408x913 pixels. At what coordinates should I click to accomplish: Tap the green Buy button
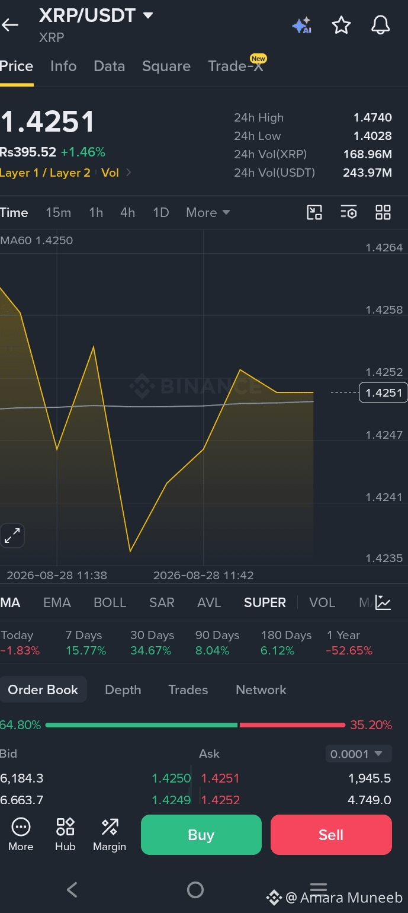pyautogui.click(x=201, y=835)
